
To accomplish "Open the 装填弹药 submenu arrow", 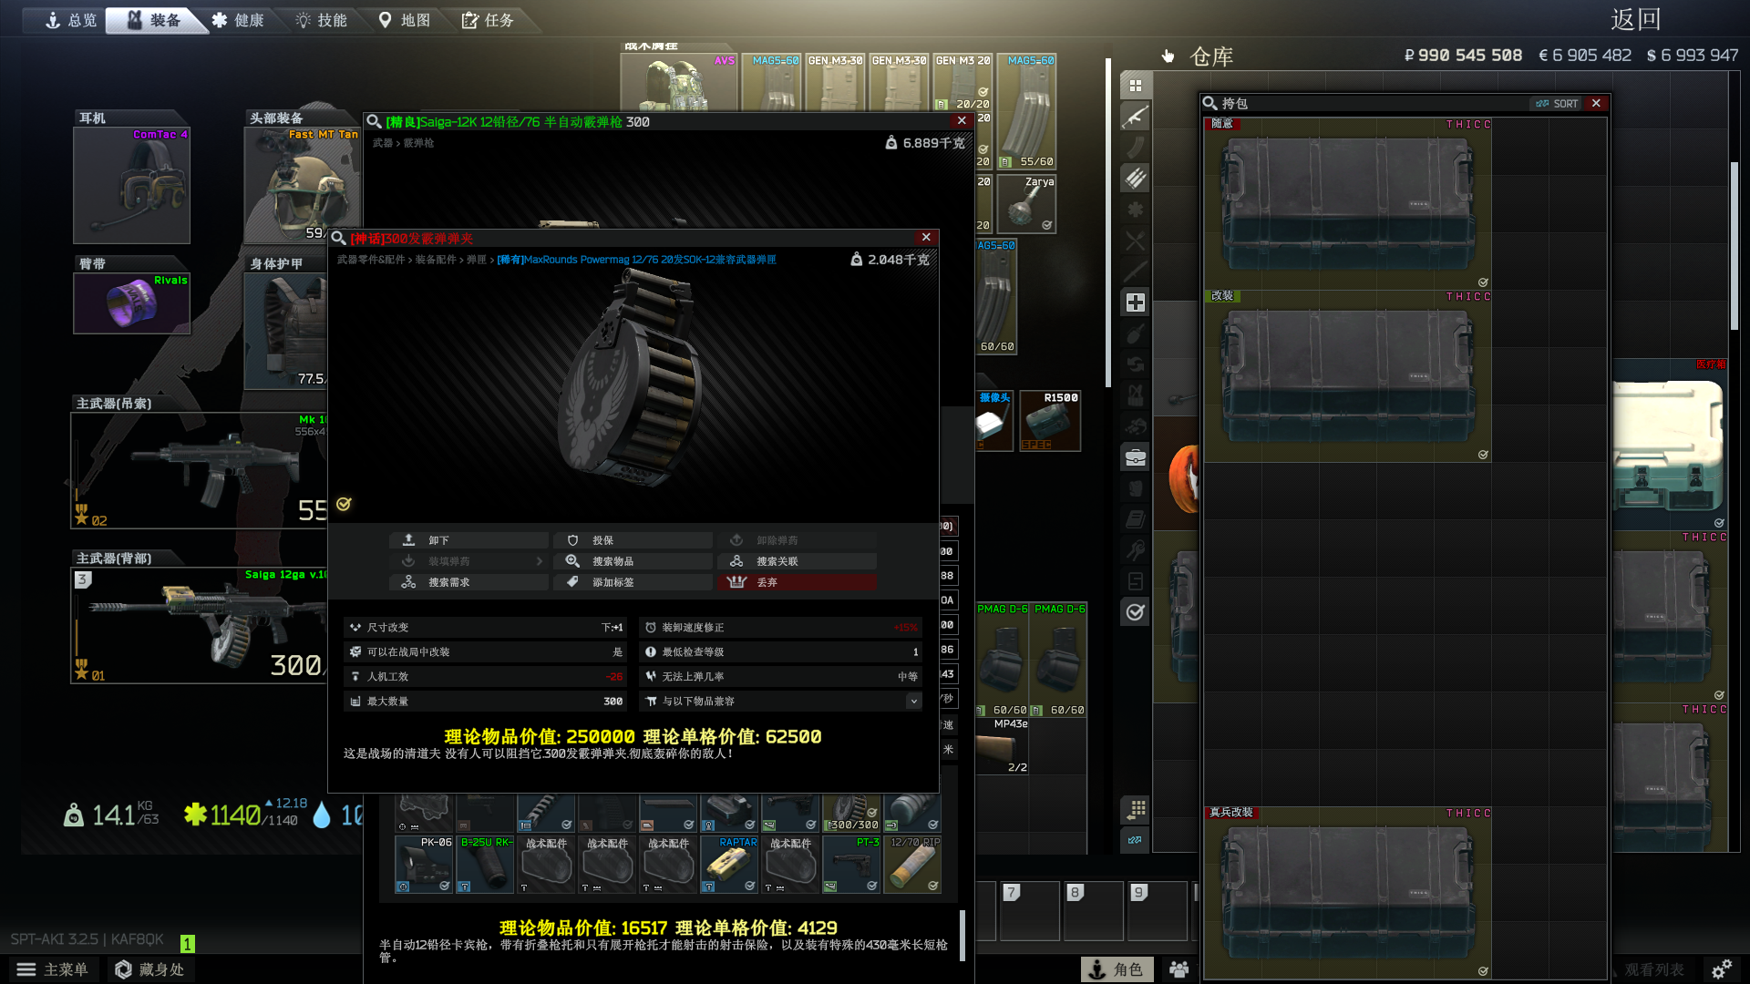I will pyautogui.click(x=540, y=561).
